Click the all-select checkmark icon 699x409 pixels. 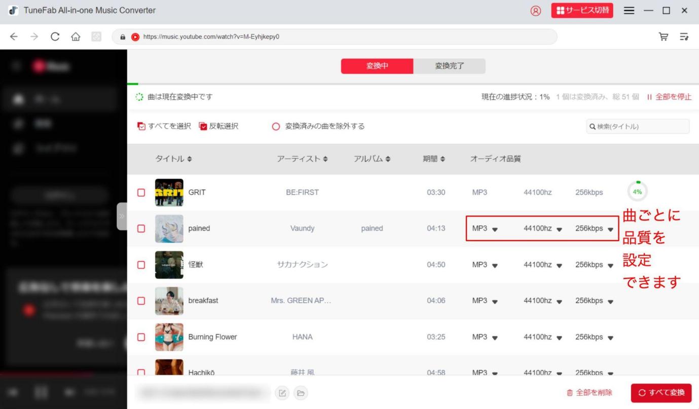(x=141, y=126)
